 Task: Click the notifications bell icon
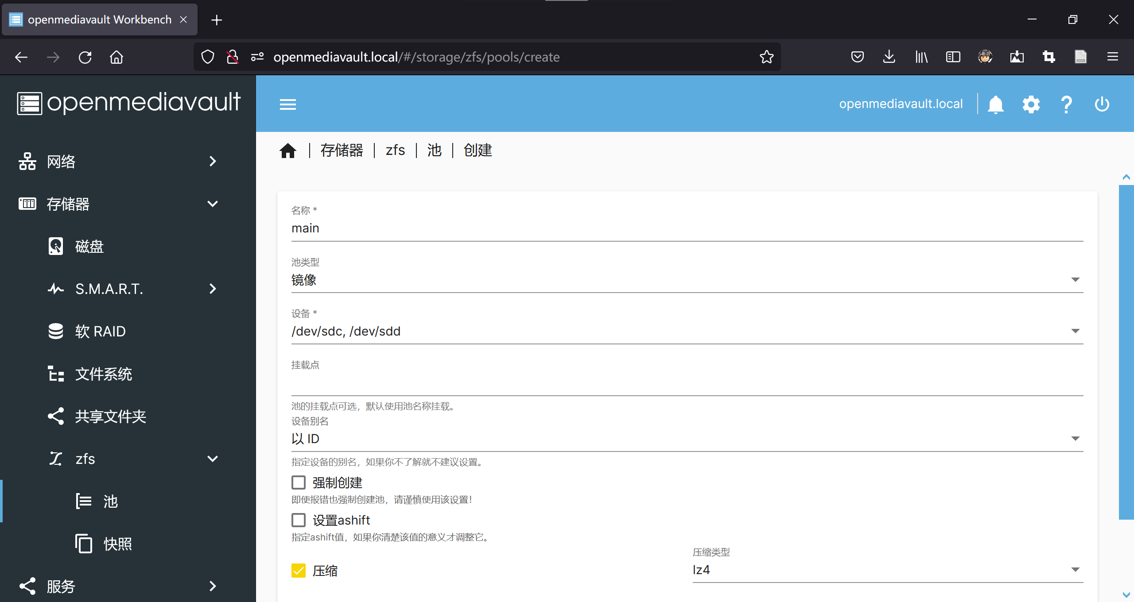(995, 104)
